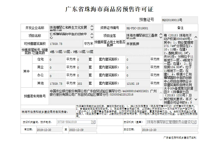Click the validity start date 2019-12-30
Image resolution: width=213 pixels, height=142 pixels.
coord(50,130)
